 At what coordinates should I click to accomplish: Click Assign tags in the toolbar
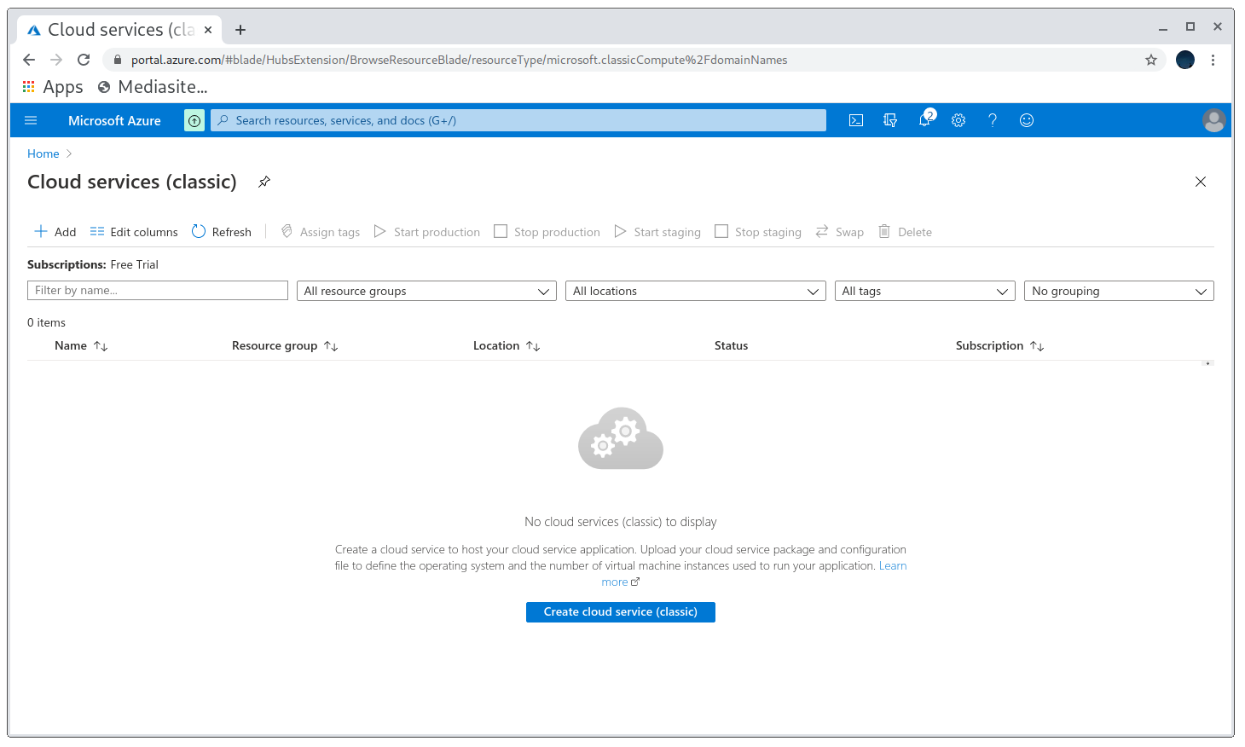click(321, 232)
